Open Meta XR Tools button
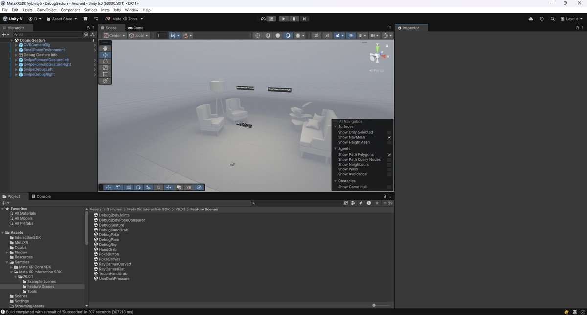Image resolution: width=587 pixels, height=315 pixels. point(125,19)
